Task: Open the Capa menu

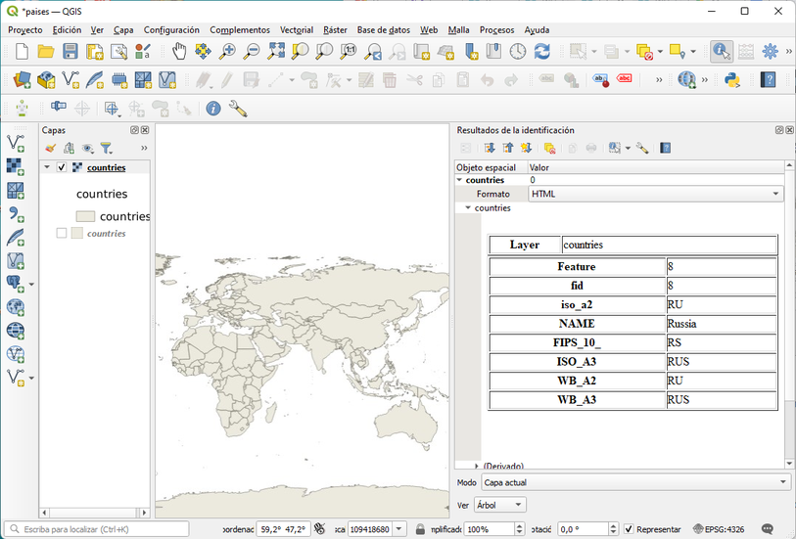Action: (123, 30)
